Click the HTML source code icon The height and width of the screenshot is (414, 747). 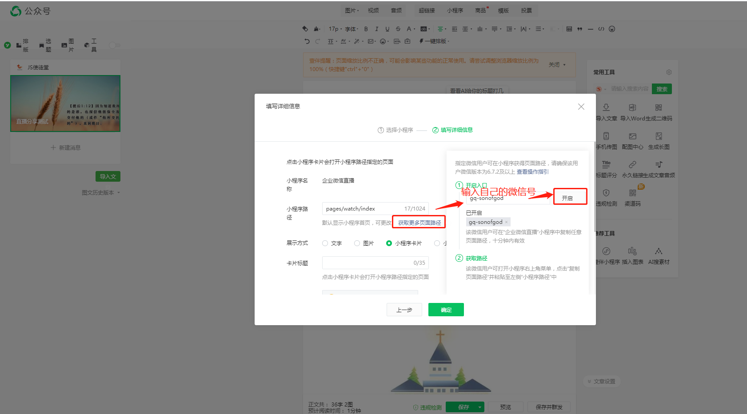click(601, 29)
